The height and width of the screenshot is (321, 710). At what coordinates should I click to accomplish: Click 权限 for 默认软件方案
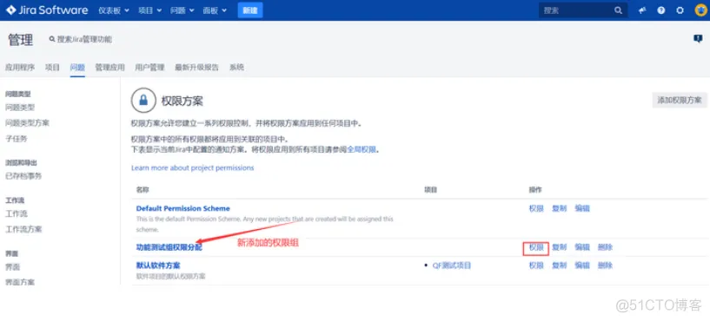(x=536, y=265)
